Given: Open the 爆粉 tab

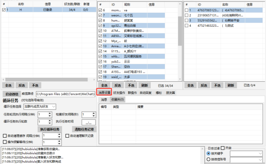Looking at the screenshot, I should 159,93.
